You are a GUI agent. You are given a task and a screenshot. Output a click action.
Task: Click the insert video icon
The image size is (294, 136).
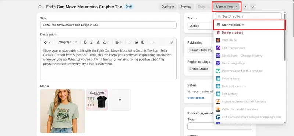(143, 42)
